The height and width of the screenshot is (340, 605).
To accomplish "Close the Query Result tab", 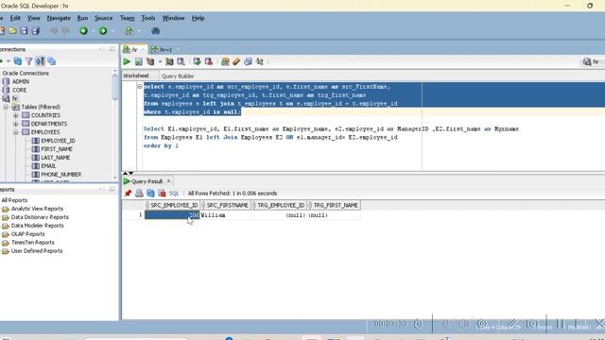I will pos(168,180).
